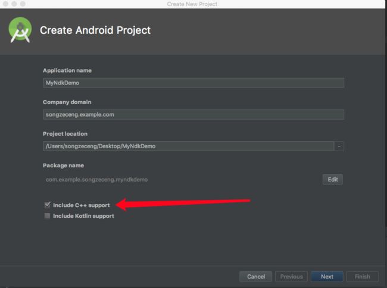Click Edit button next to package name
The height and width of the screenshot is (288, 387).
coord(332,180)
